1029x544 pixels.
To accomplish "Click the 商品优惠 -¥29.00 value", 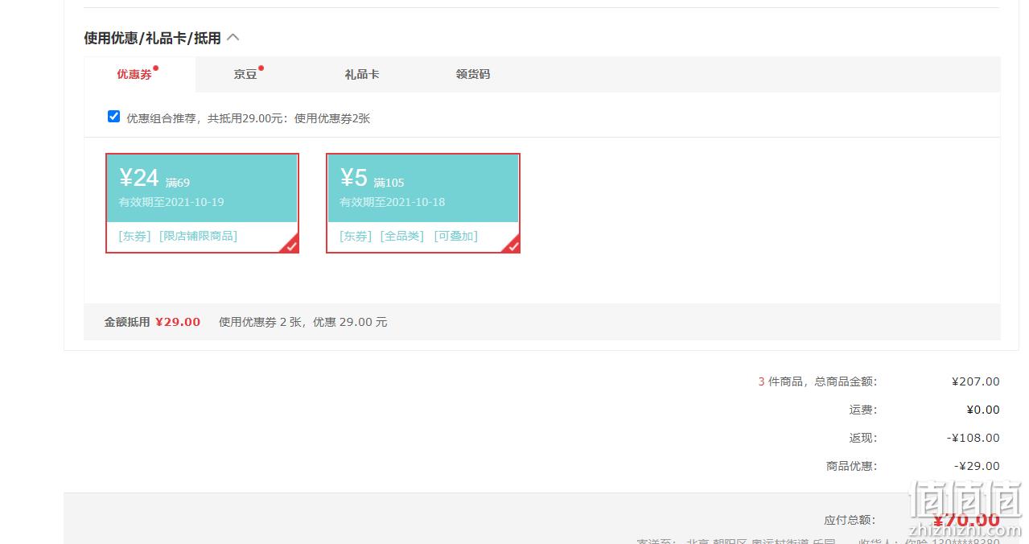I will pyautogui.click(x=977, y=466).
